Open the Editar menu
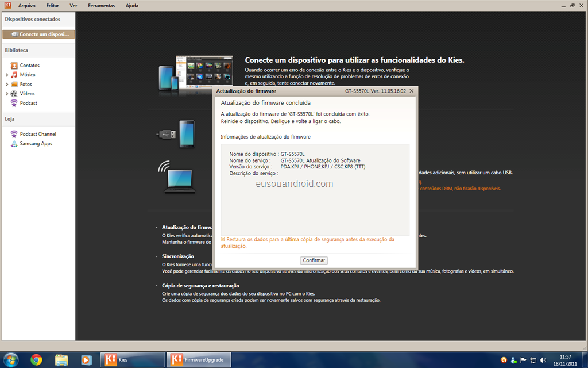The image size is (588, 368). (x=52, y=6)
